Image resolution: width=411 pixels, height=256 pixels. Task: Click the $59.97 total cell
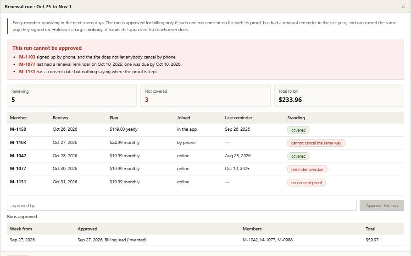tap(372, 240)
